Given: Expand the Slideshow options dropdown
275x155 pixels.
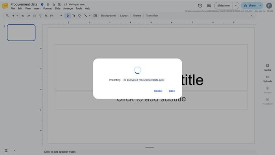Looking at the screenshot, I should 236,5.
